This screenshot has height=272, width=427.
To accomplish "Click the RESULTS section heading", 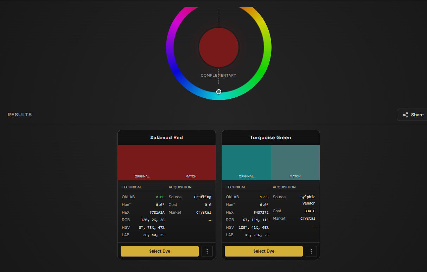I will 20,115.
